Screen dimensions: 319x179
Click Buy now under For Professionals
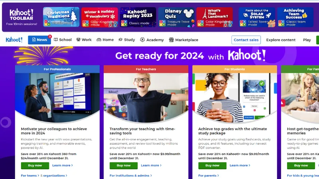[35, 165]
